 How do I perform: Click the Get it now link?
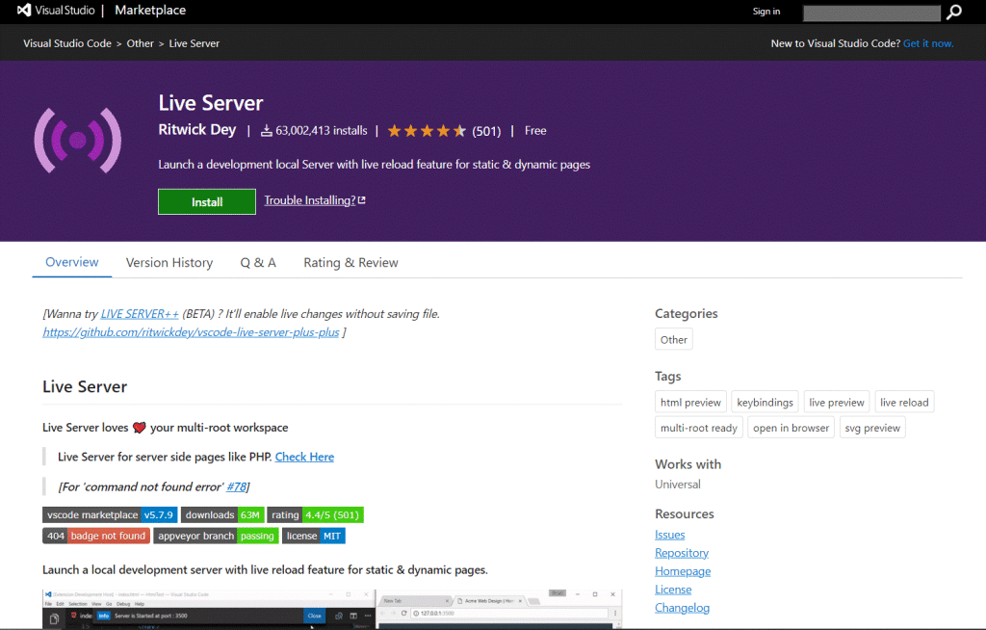[x=928, y=43]
